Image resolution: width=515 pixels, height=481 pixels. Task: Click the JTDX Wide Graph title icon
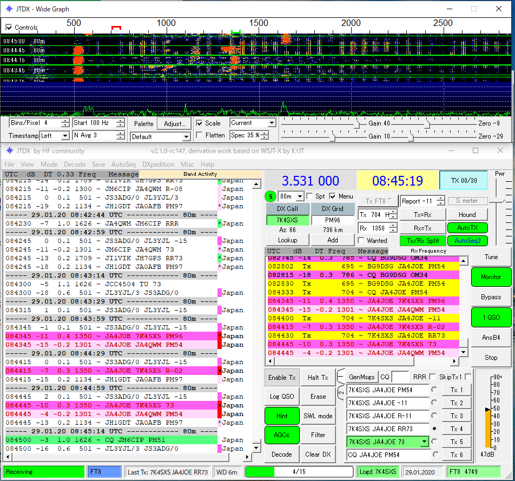coord(8,9)
